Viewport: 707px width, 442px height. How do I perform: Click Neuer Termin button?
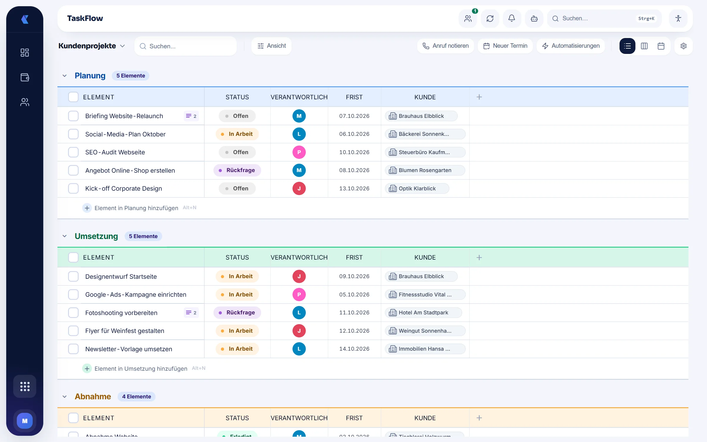(x=505, y=46)
